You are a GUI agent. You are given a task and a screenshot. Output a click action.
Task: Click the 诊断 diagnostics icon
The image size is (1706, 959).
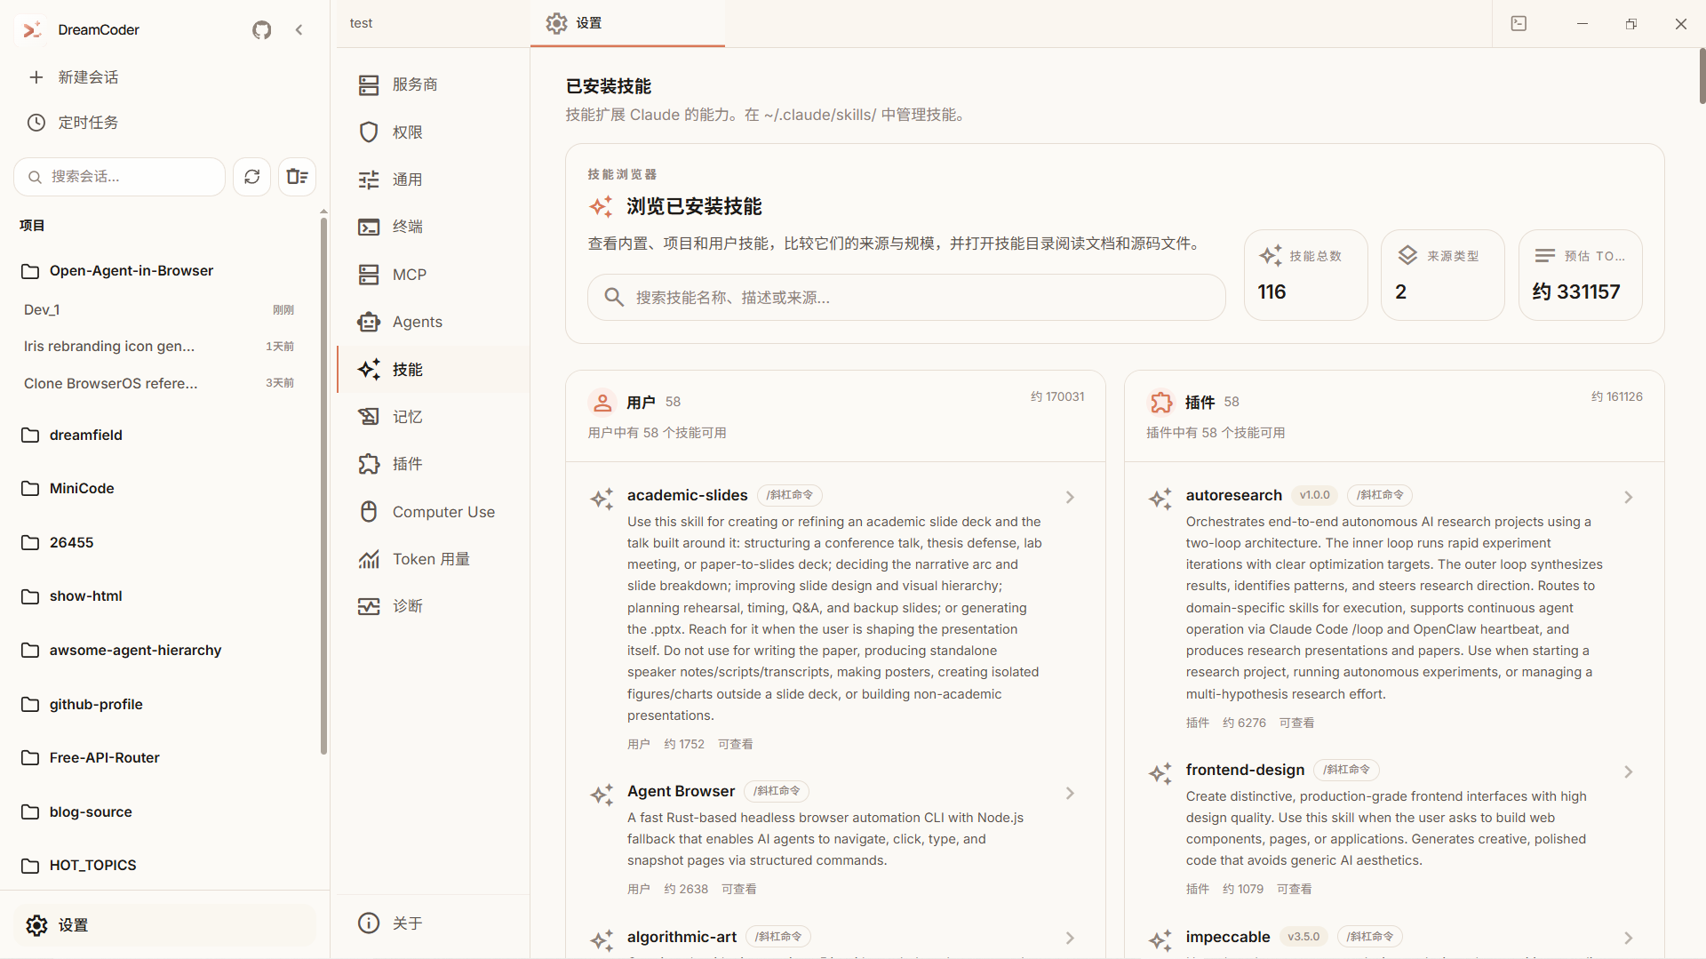[369, 606]
